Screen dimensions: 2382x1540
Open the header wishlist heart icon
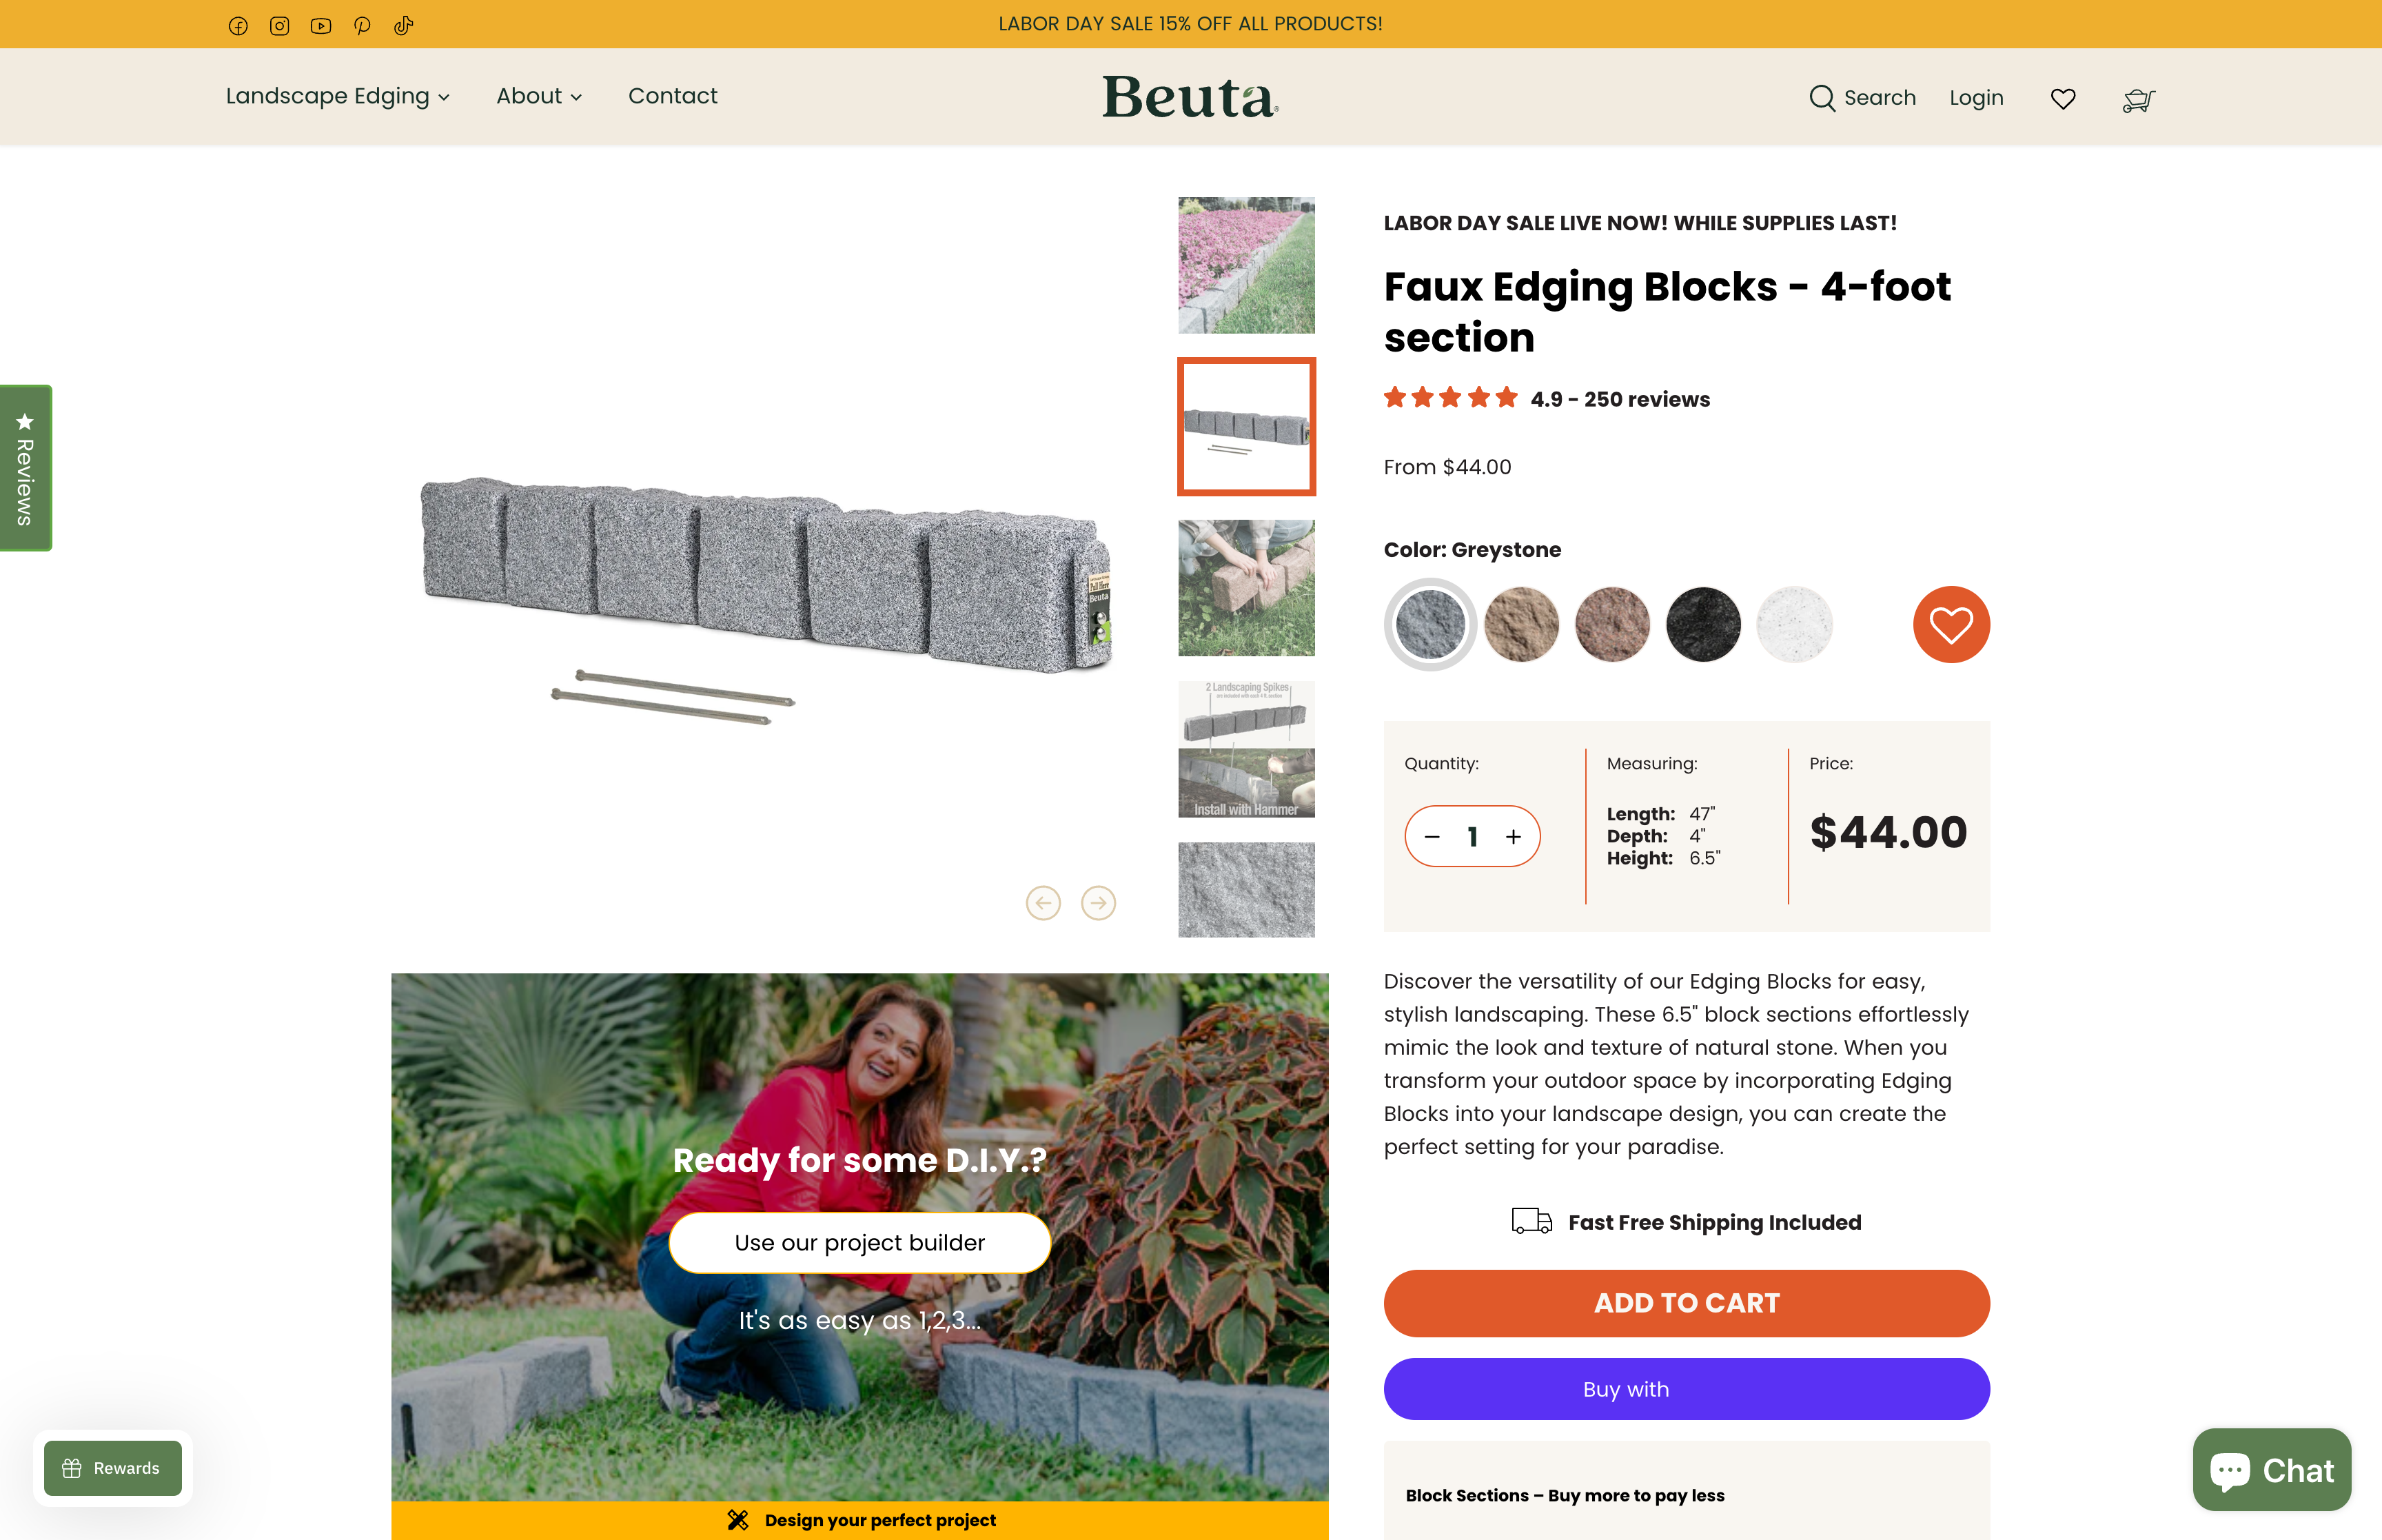point(2062,98)
